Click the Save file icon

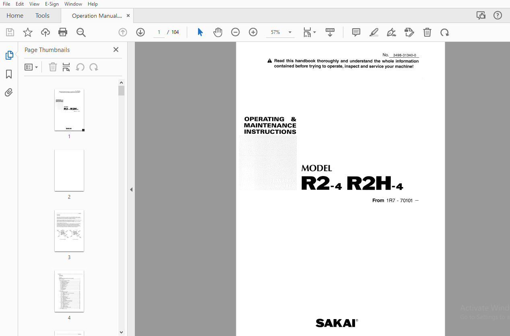[10, 32]
